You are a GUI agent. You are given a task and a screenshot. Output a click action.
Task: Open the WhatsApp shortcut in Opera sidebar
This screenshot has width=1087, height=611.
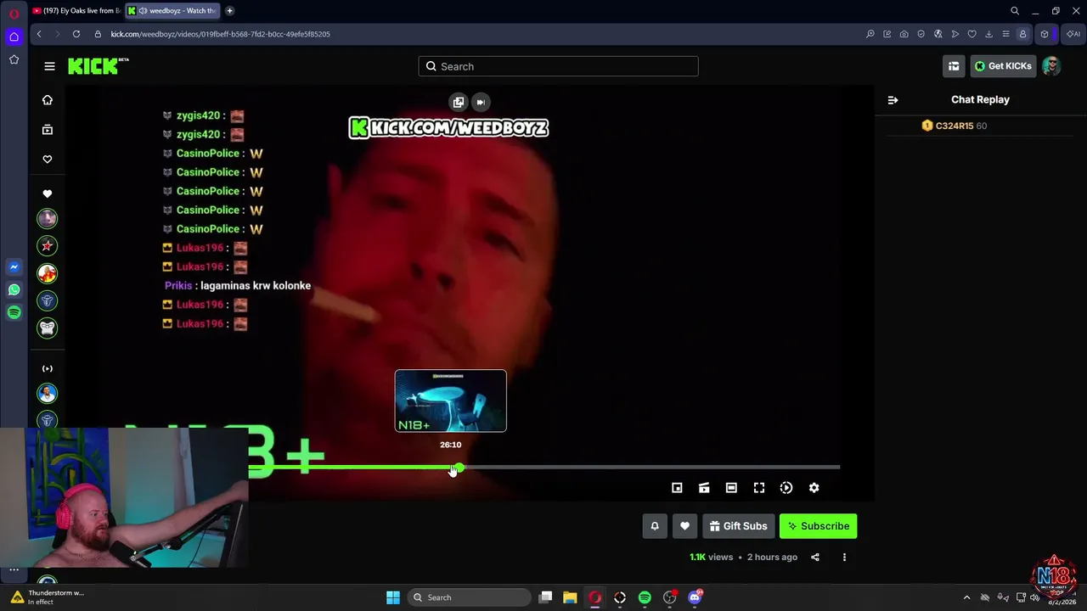[x=14, y=290]
